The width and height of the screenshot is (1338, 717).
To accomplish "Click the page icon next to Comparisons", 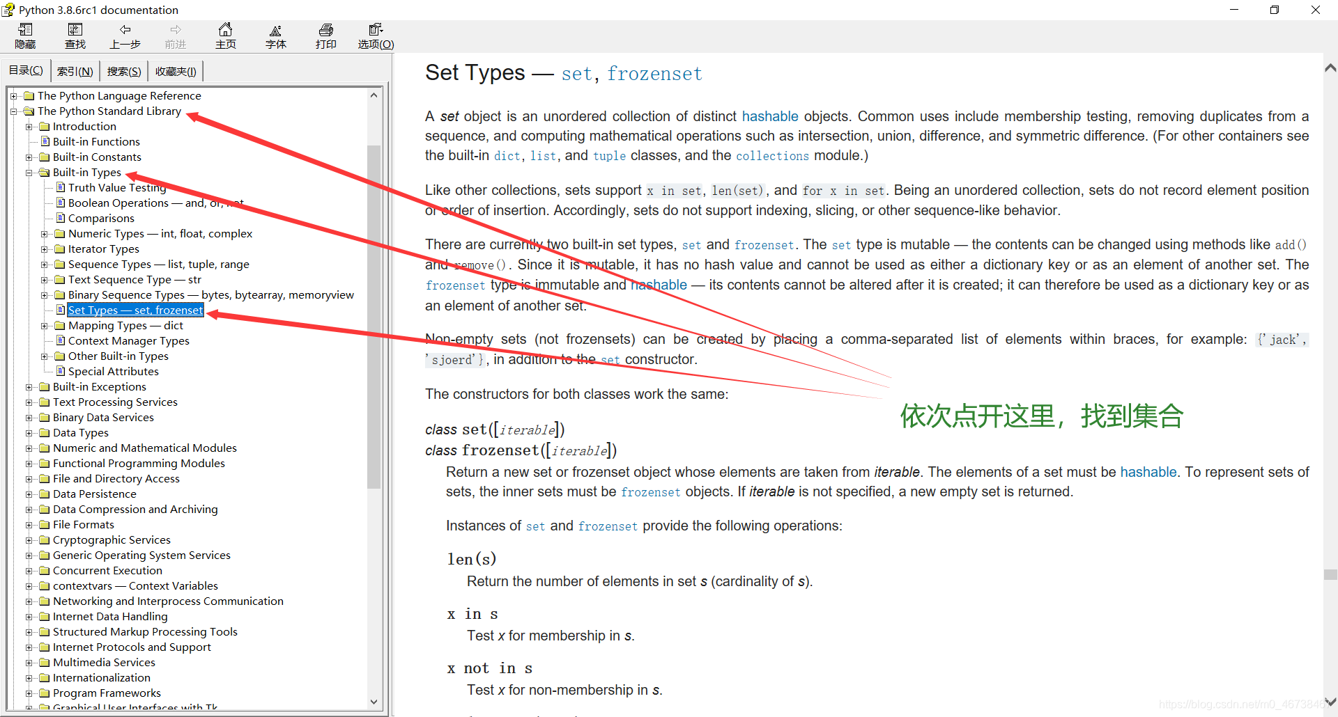I will [x=61, y=218].
